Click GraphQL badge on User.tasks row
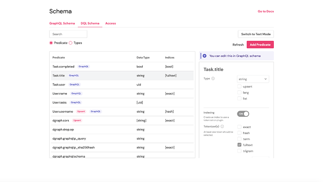The height and width of the screenshot is (182, 323). pyautogui.click(x=76, y=102)
